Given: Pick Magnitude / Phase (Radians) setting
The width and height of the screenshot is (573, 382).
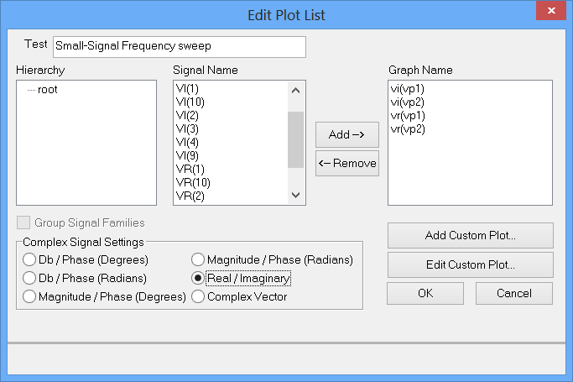Looking at the screenshot, I should [199, 259].
